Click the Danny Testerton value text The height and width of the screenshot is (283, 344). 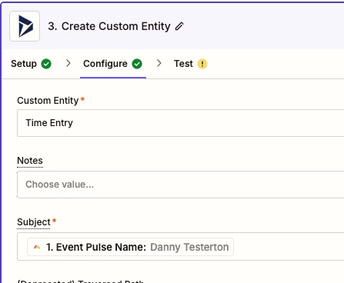(x=189, y=248)
